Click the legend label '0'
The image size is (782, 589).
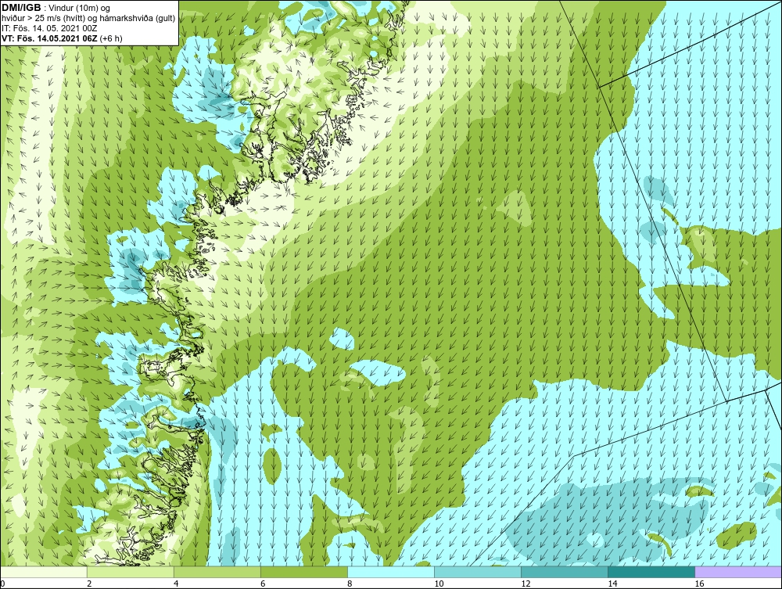click(x=2, y=584)
